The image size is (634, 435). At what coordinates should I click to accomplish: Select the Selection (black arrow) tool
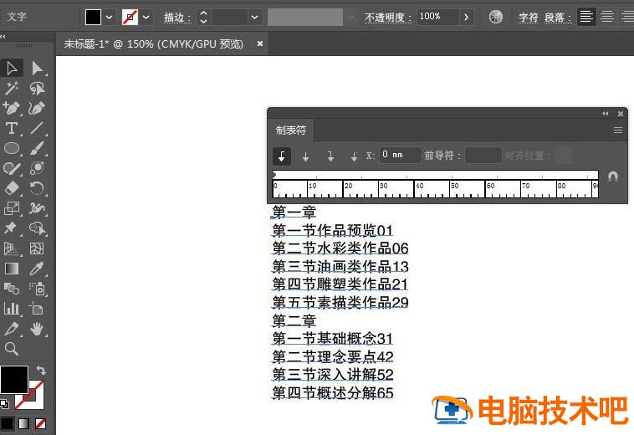tap(12, 69)
